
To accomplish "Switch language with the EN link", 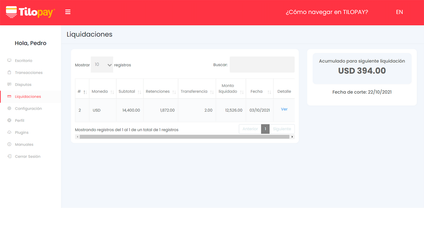I will tap(399, 12).
